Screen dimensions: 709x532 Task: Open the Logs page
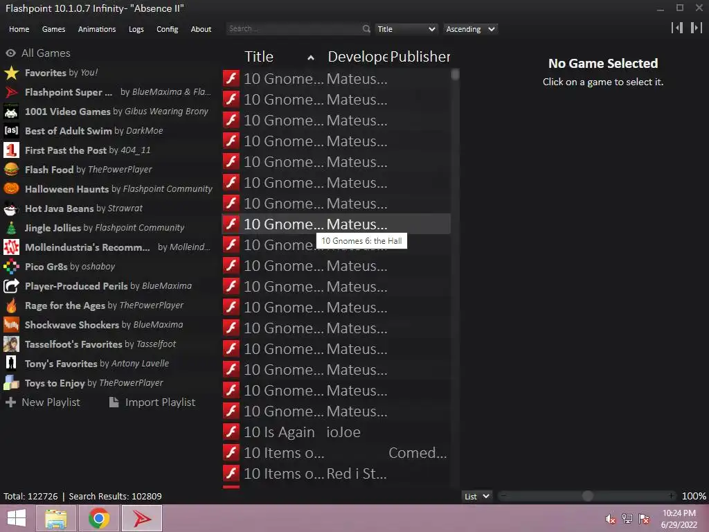click(x=136, y=29)
